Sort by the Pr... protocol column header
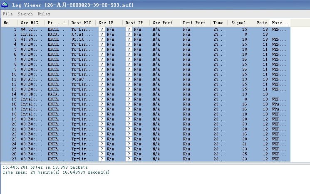The image size is (310, 194). point(57,23)
